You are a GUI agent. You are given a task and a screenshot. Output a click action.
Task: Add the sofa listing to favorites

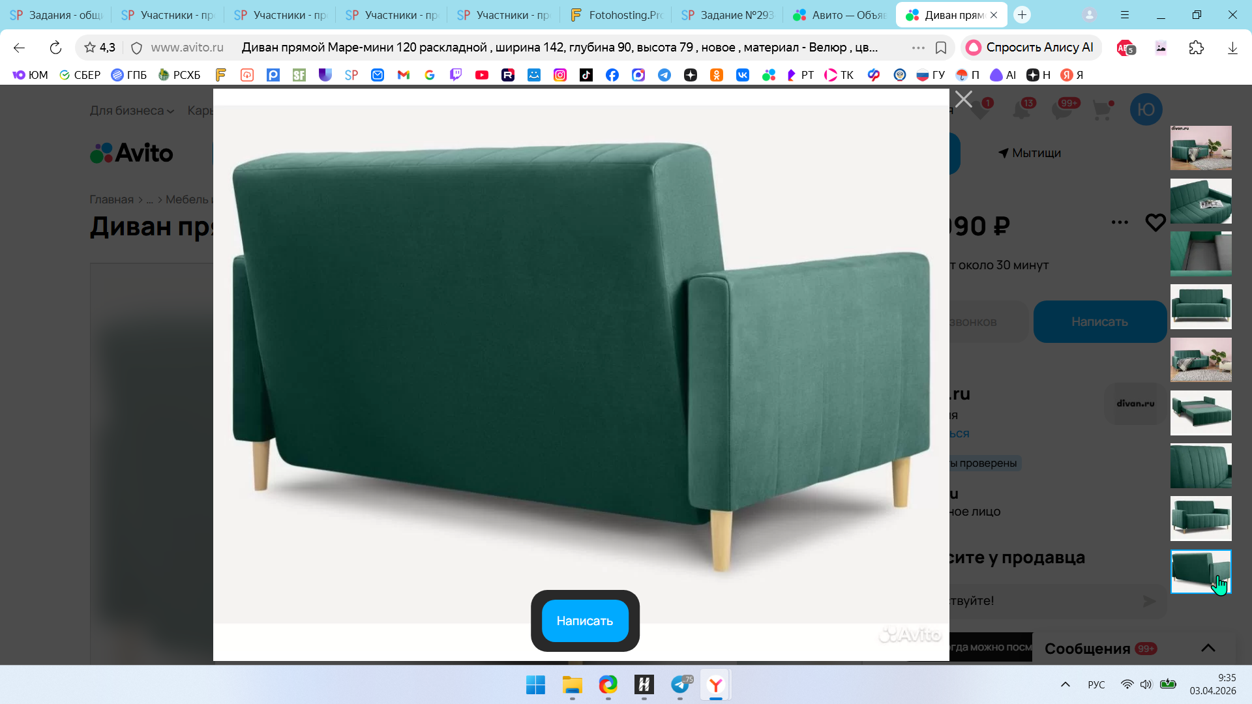click(1155, 223)
